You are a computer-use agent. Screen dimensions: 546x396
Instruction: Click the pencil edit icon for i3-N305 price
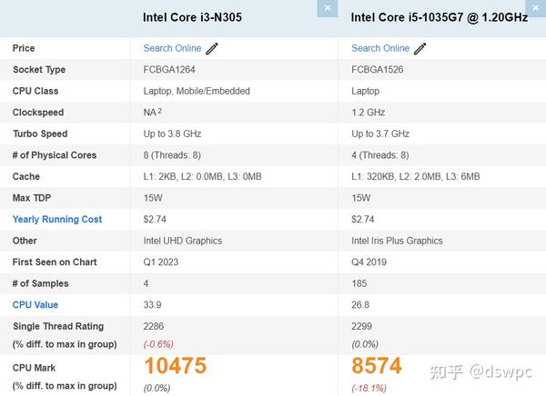212,49
